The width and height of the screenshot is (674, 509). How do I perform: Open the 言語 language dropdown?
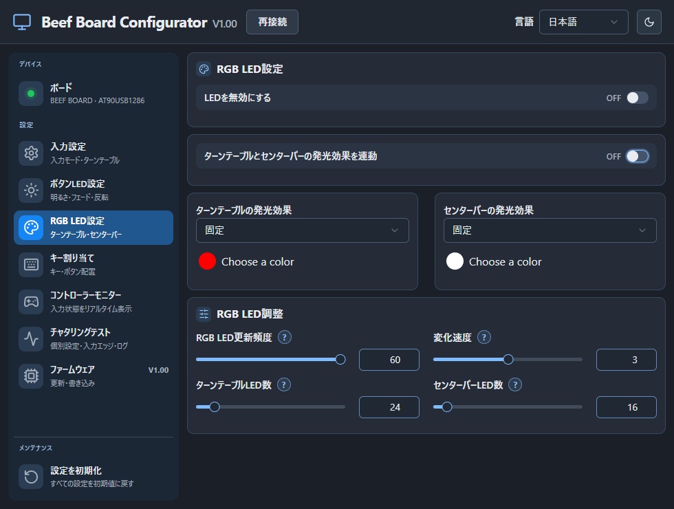point(583,22)
